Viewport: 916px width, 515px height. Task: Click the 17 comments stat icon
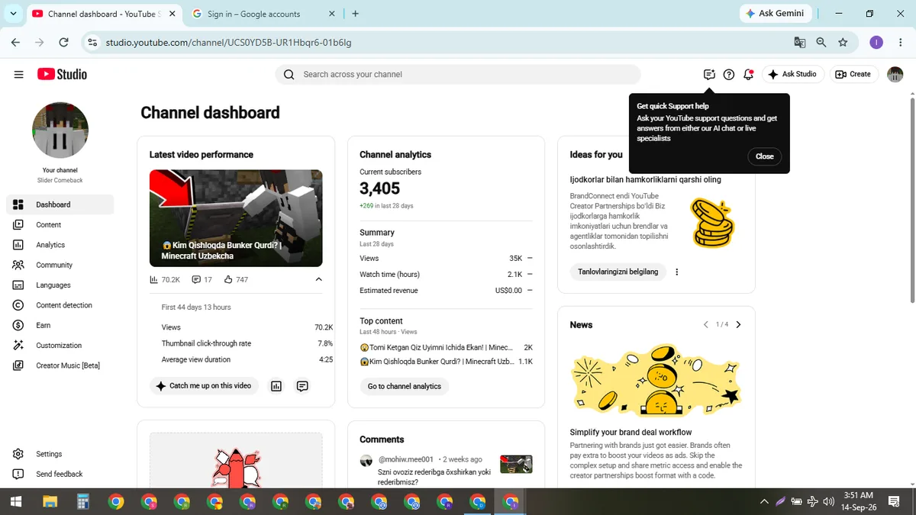(196, 280)
